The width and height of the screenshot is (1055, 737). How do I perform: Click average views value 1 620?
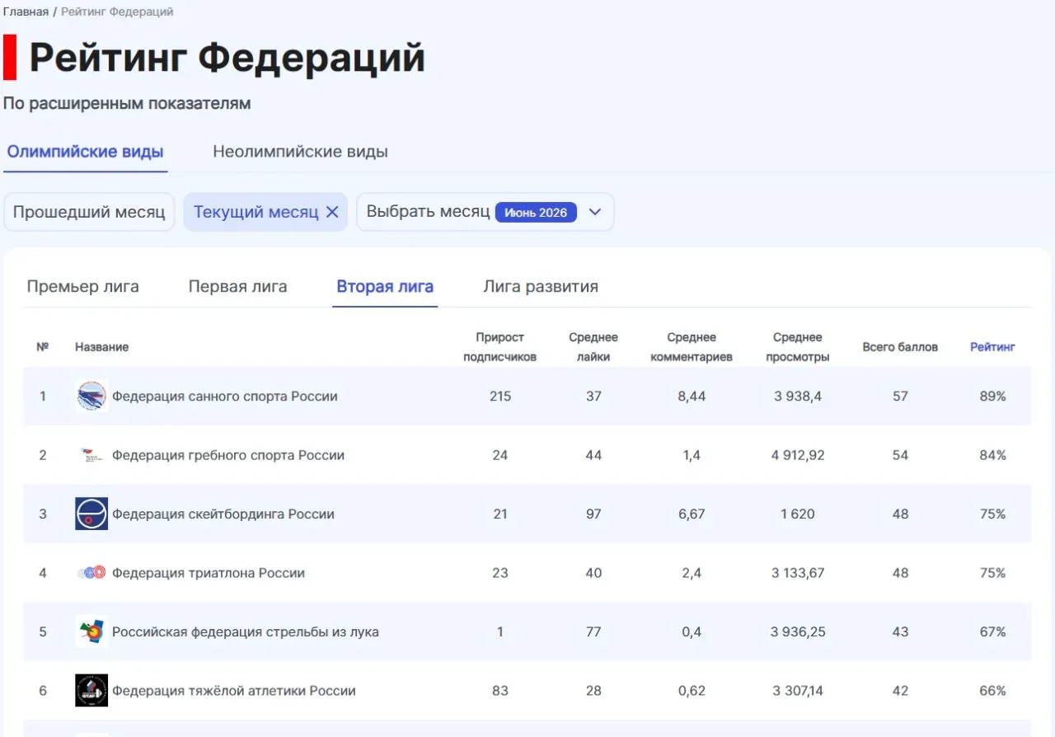[798, 514]
